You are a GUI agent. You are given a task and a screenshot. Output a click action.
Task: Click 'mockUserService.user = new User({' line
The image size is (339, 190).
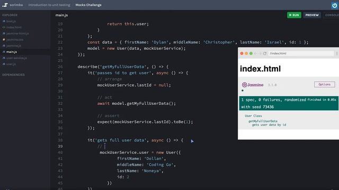[x=140, y=153]
